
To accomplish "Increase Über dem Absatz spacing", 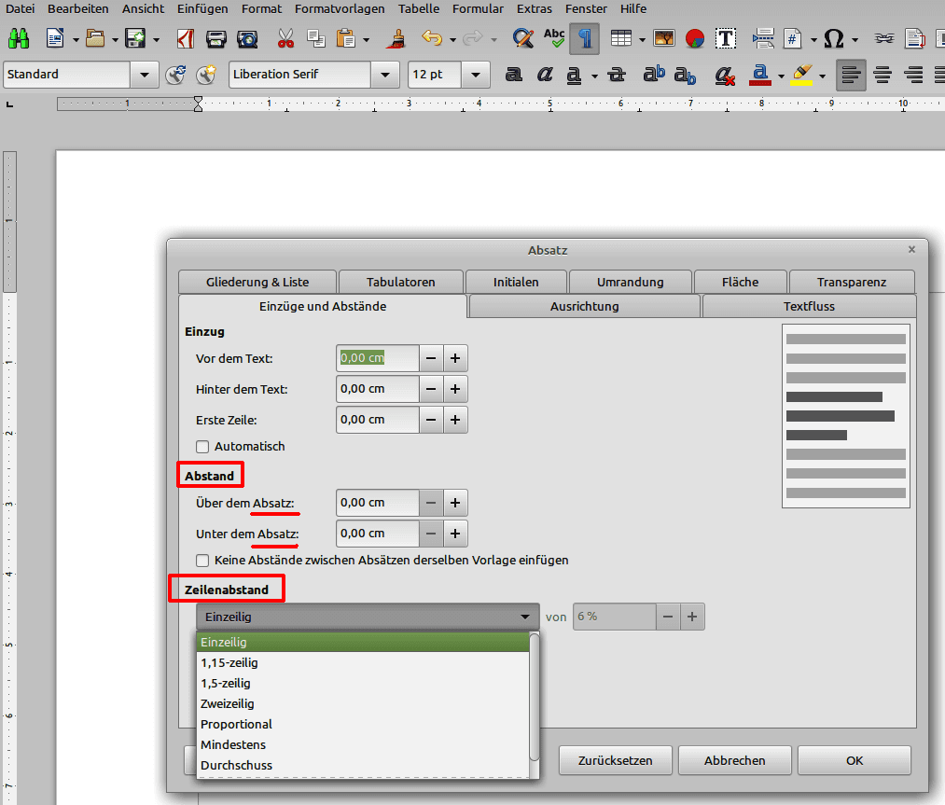I will click(455, 503).
